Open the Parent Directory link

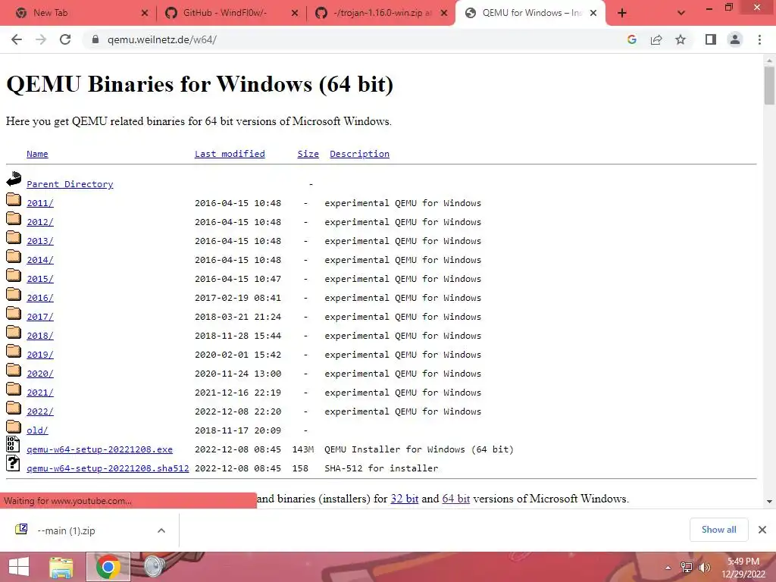[70, 184]
